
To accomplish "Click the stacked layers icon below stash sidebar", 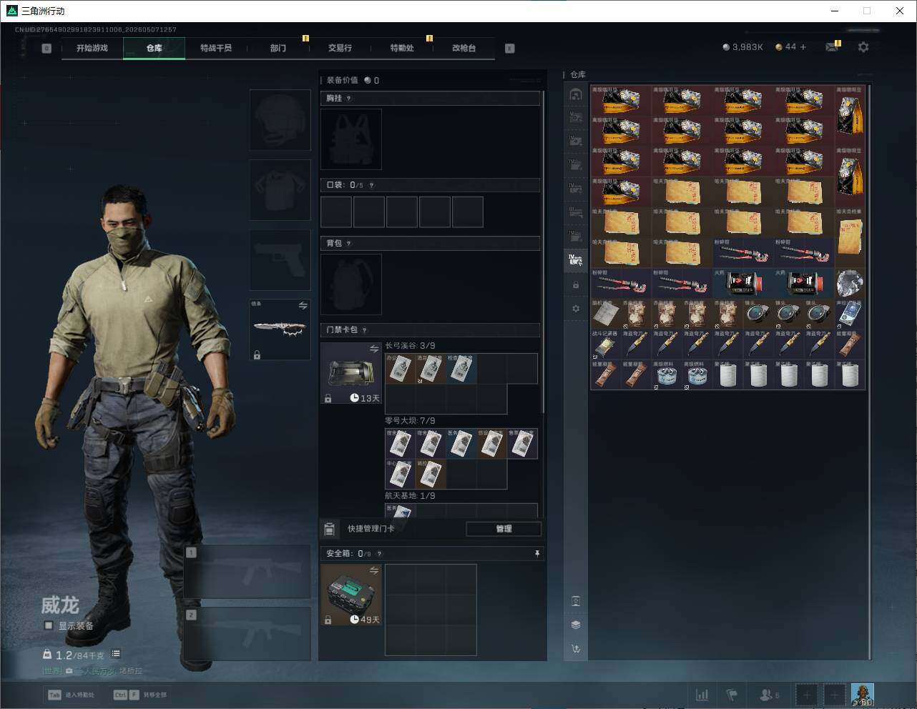I will coord(576,625).
